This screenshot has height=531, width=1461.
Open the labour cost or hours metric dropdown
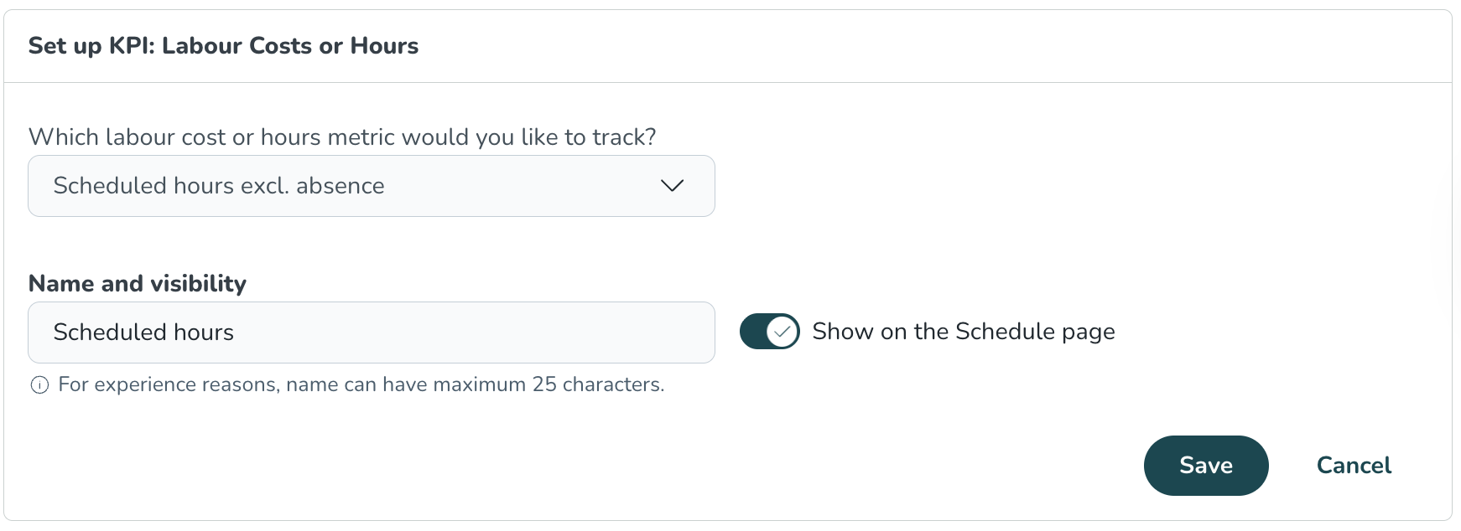[371, 186]
